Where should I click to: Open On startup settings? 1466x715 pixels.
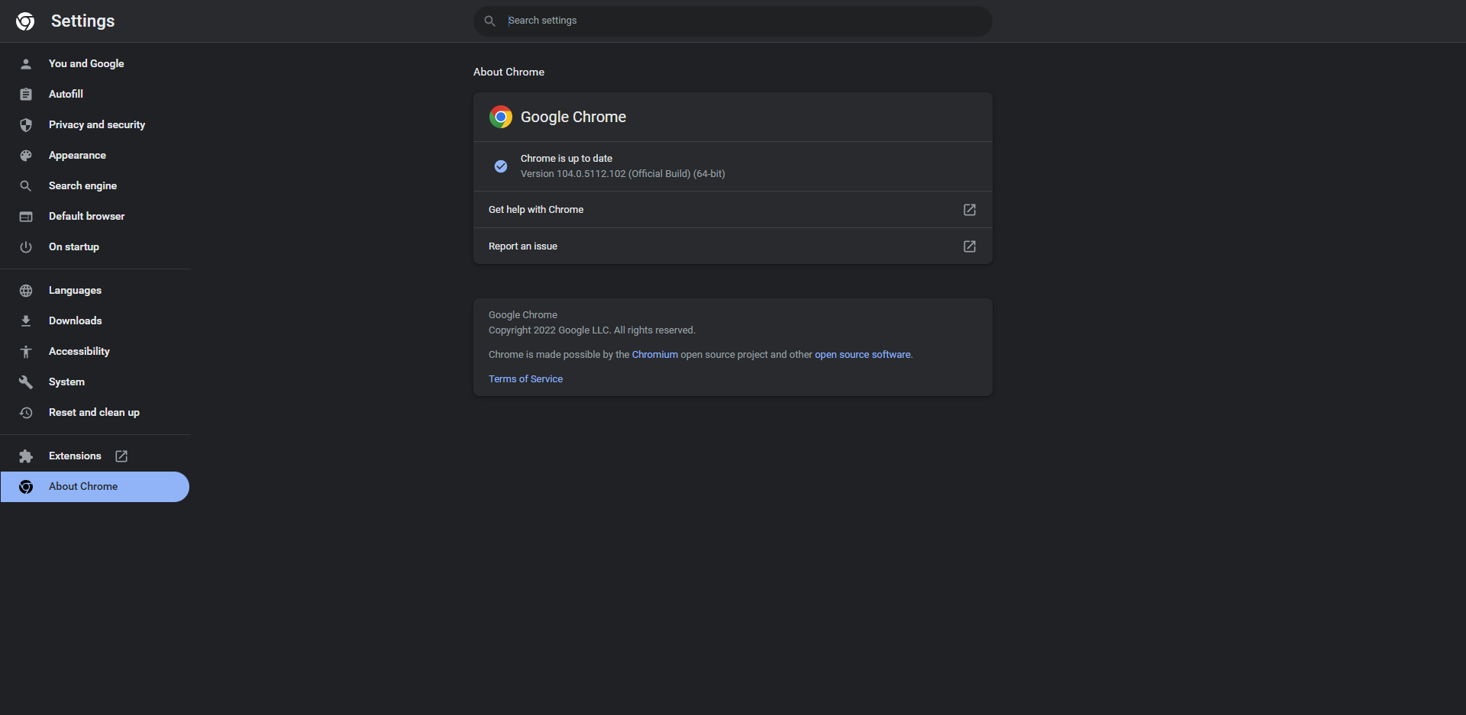coord(95,247)
